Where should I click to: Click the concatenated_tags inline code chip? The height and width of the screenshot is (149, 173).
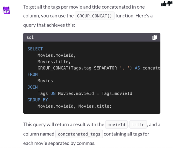click(79, 134)
